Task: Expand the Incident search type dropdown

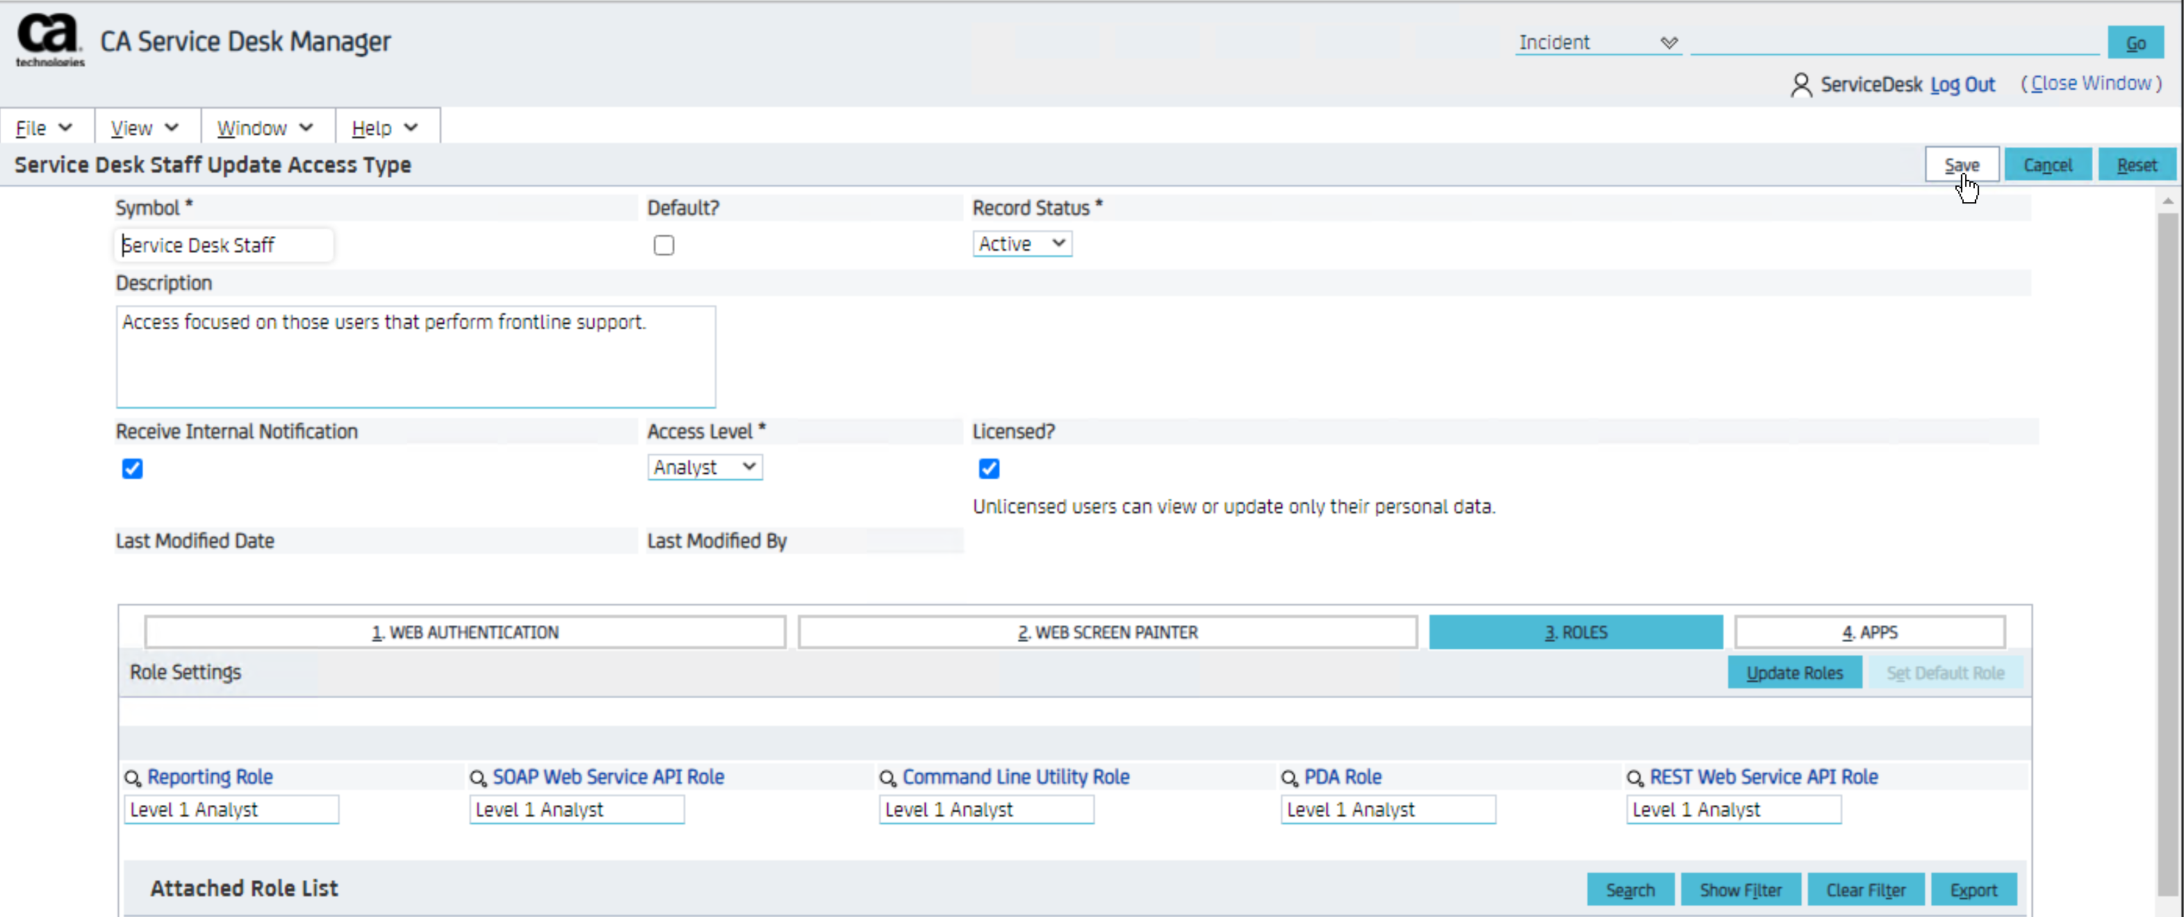Action: [x=1598, y=42]
